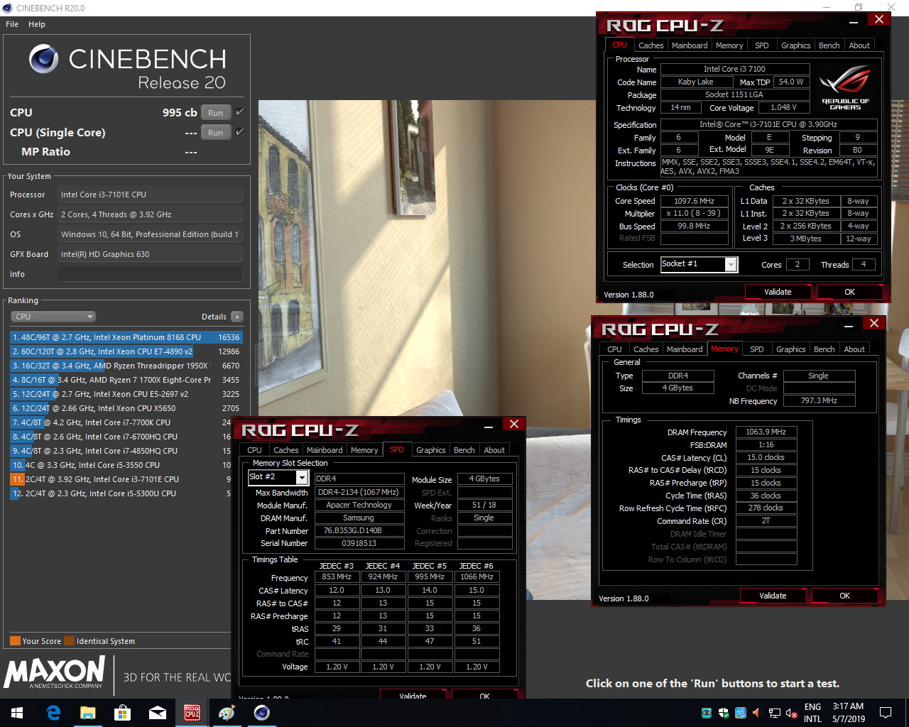Screen dimensions: 909x727
Task: Switch to Caches tab in top CPU-Z window
Action: (651, 45)
